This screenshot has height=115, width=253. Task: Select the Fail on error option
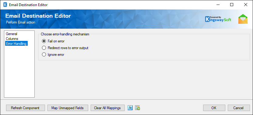pyautogui.click(x=53, y=41)
